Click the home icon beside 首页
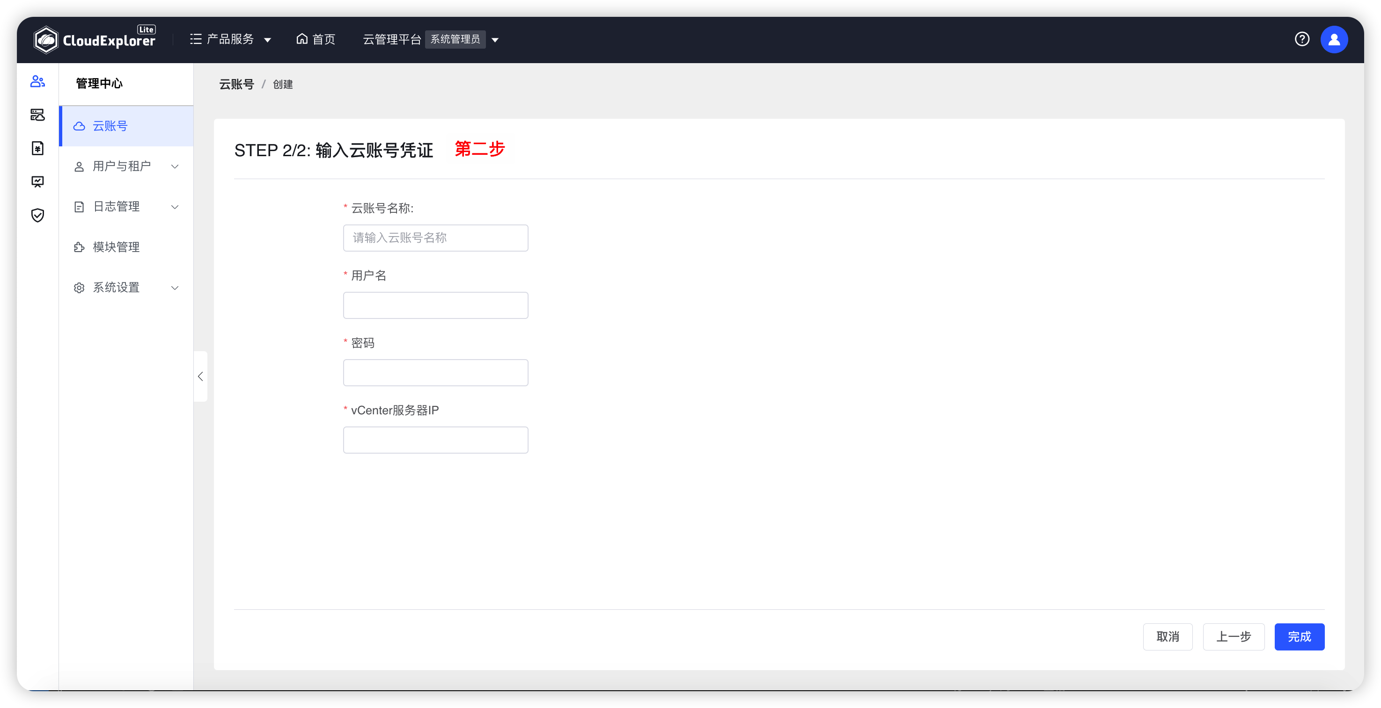The width and height of the screenshot is (1381, 708). (x=302, y=38)
